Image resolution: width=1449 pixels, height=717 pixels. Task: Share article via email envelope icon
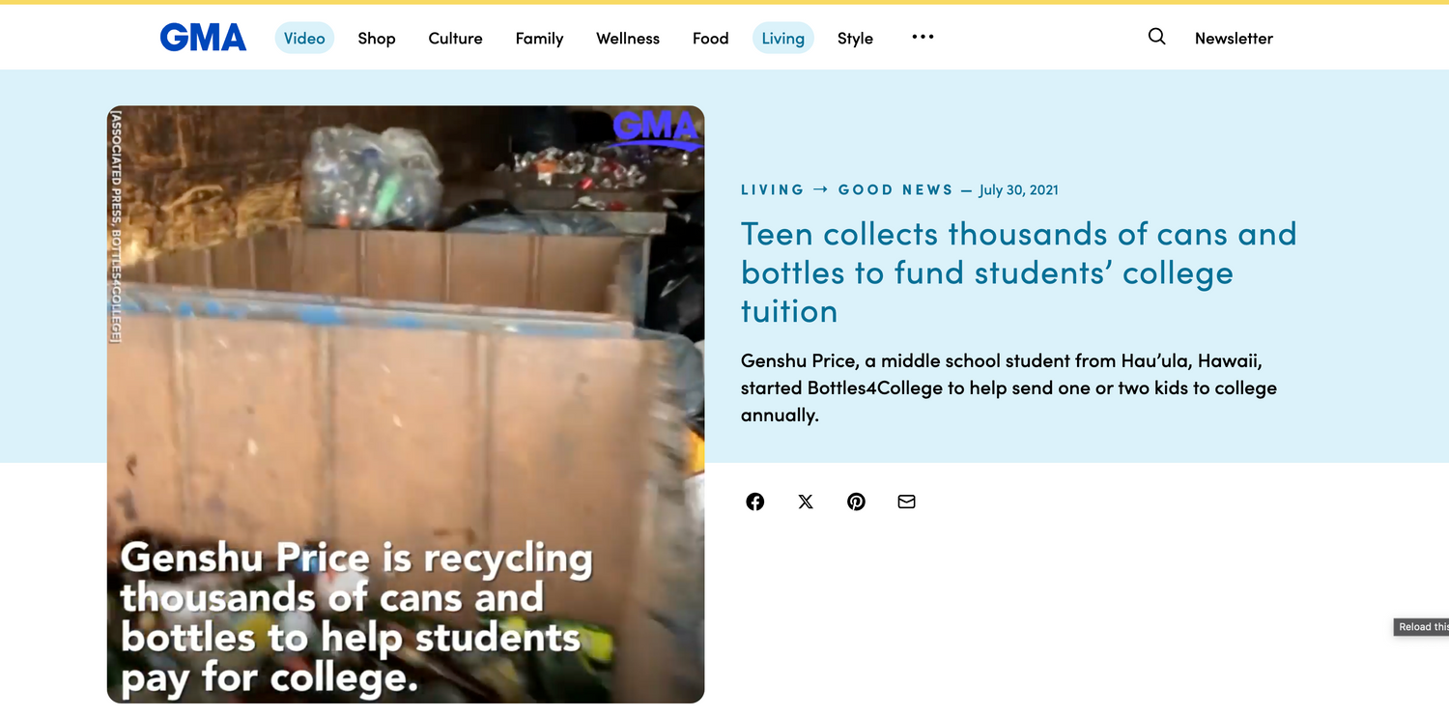[906, 502]
